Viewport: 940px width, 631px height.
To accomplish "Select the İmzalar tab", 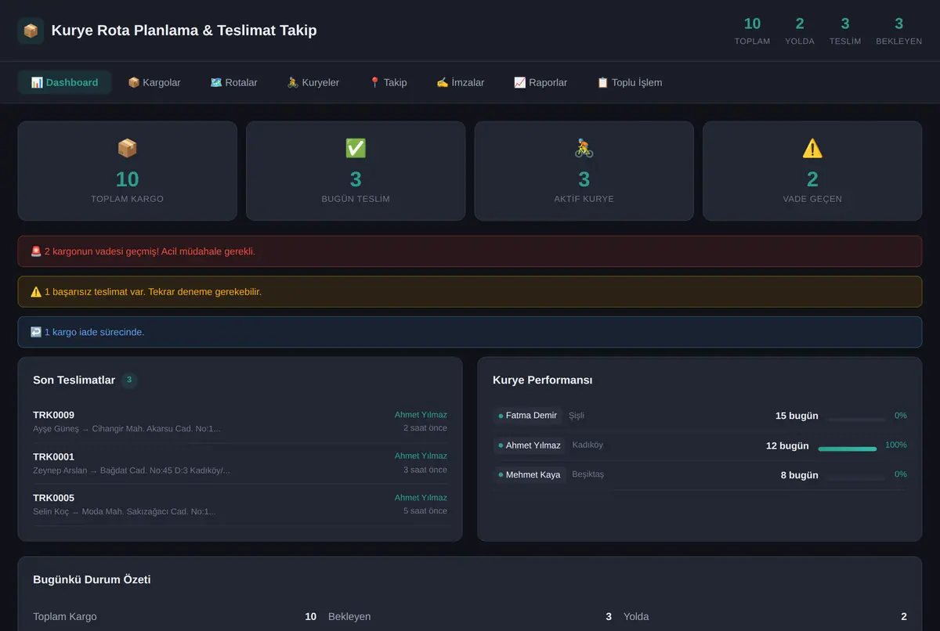I will point(461,82).
